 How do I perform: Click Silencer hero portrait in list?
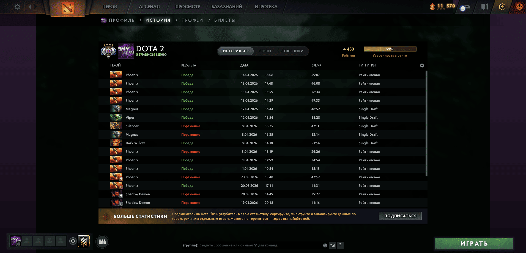(x=116, y=126)
